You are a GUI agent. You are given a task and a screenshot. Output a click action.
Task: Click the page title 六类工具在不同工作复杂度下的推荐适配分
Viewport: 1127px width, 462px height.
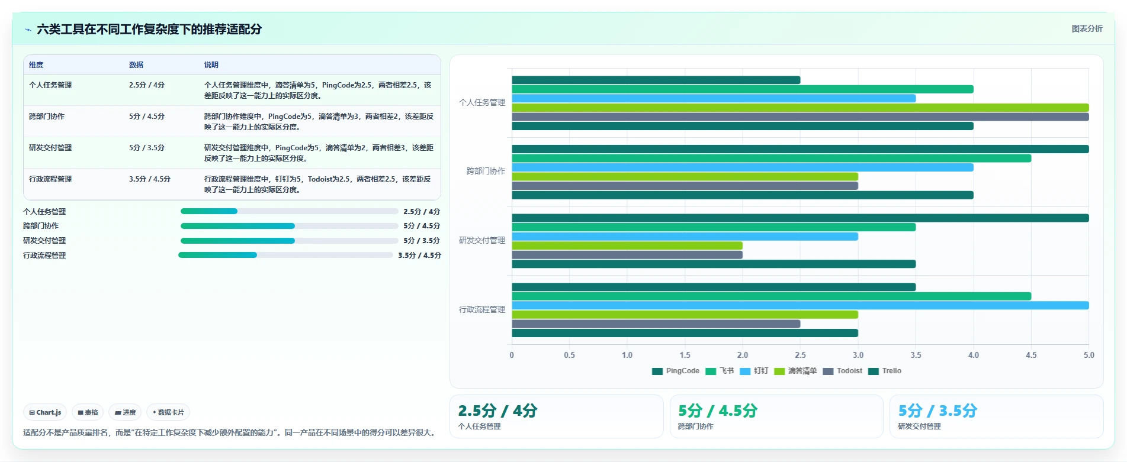149,29
